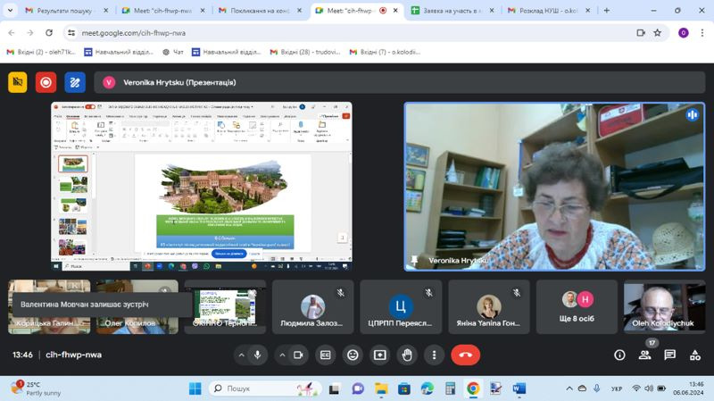714x401 pixels.
Task: Switch the УКР keyboard language indicator
Action: [x=617, y=388]
